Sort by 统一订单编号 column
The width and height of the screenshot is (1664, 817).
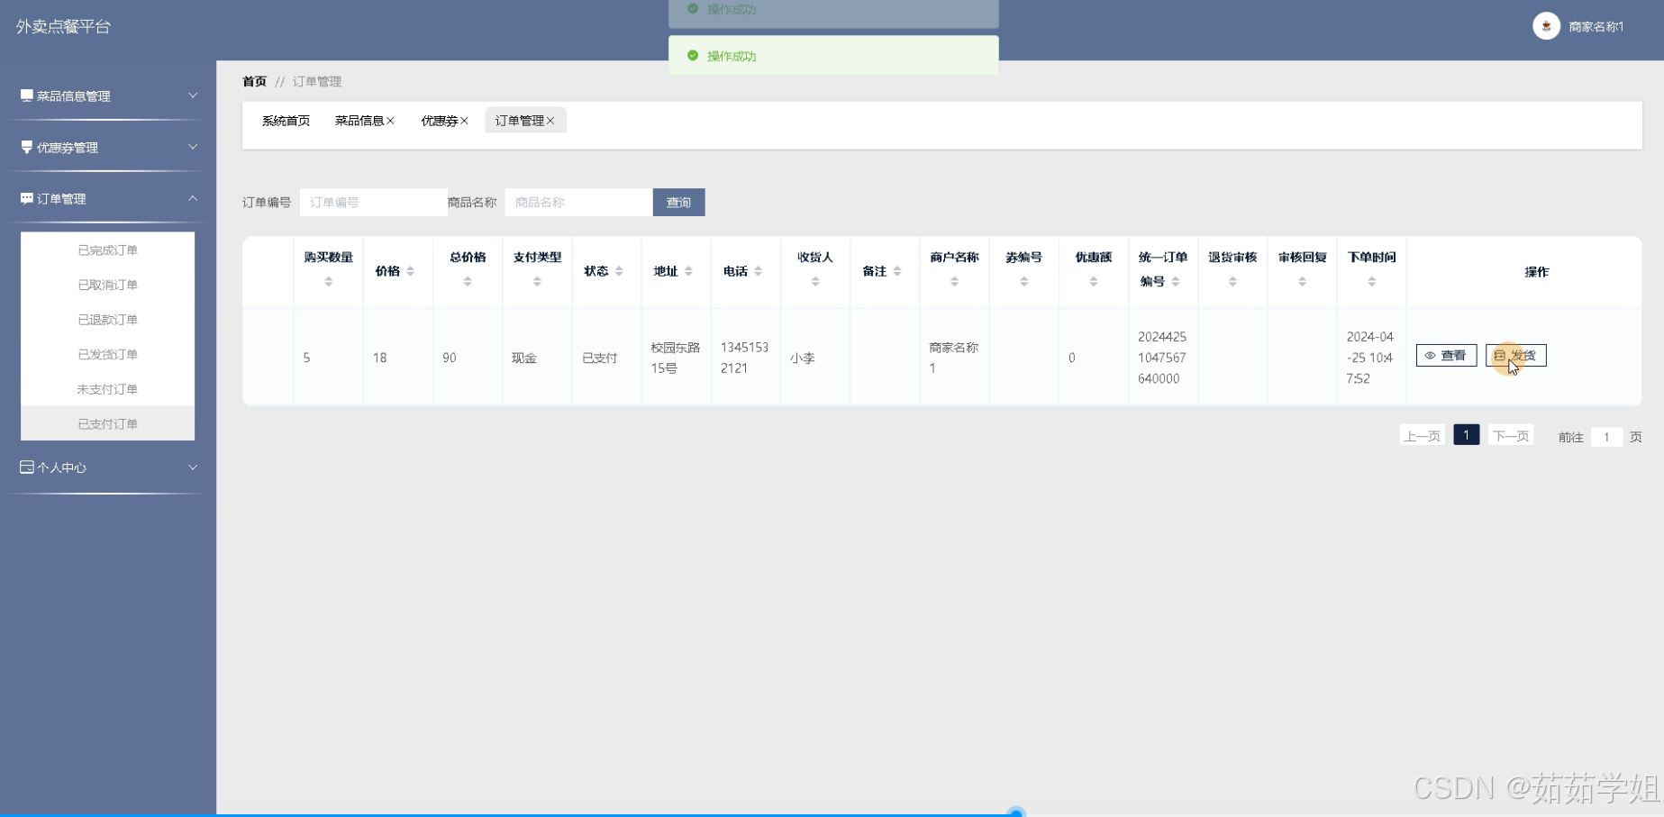tap(1176, 282)
